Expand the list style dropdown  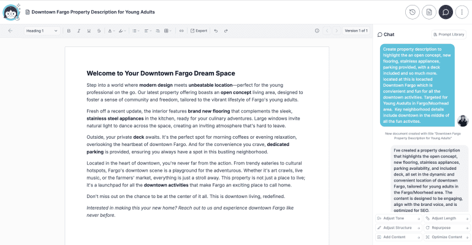(x=136, y=31)
